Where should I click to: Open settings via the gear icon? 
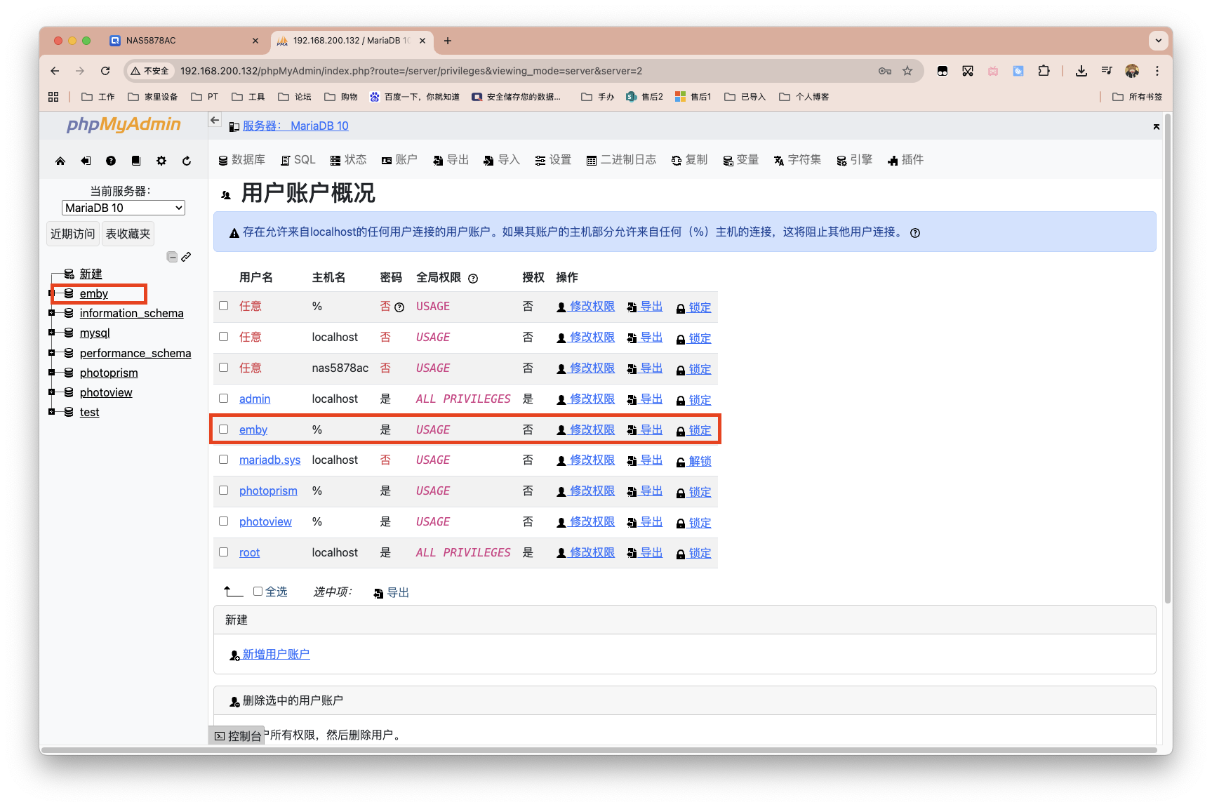point(161,161)
